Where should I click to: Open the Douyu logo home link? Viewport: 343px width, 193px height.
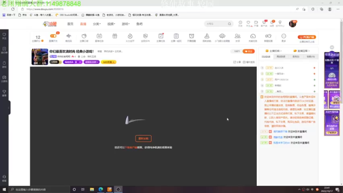[50, 24]
